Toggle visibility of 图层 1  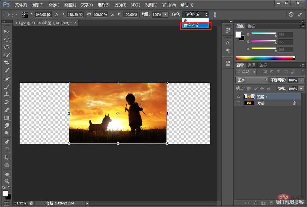pos(238,97)
